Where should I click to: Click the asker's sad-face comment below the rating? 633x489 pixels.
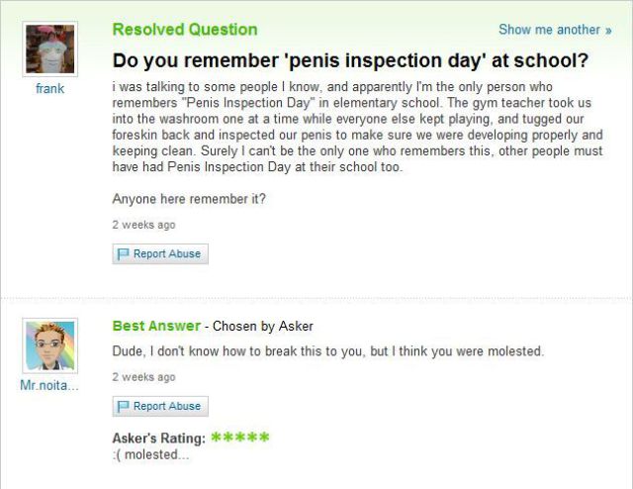tap(150, 454)
